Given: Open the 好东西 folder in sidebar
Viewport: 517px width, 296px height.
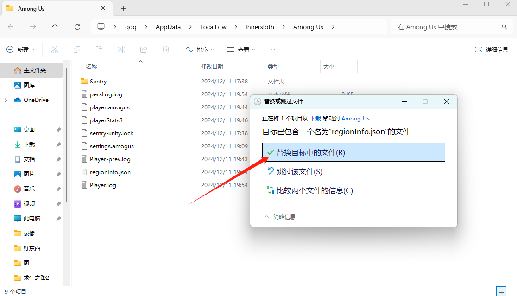Looking at the screenshot, I should (x=32, y=248).
